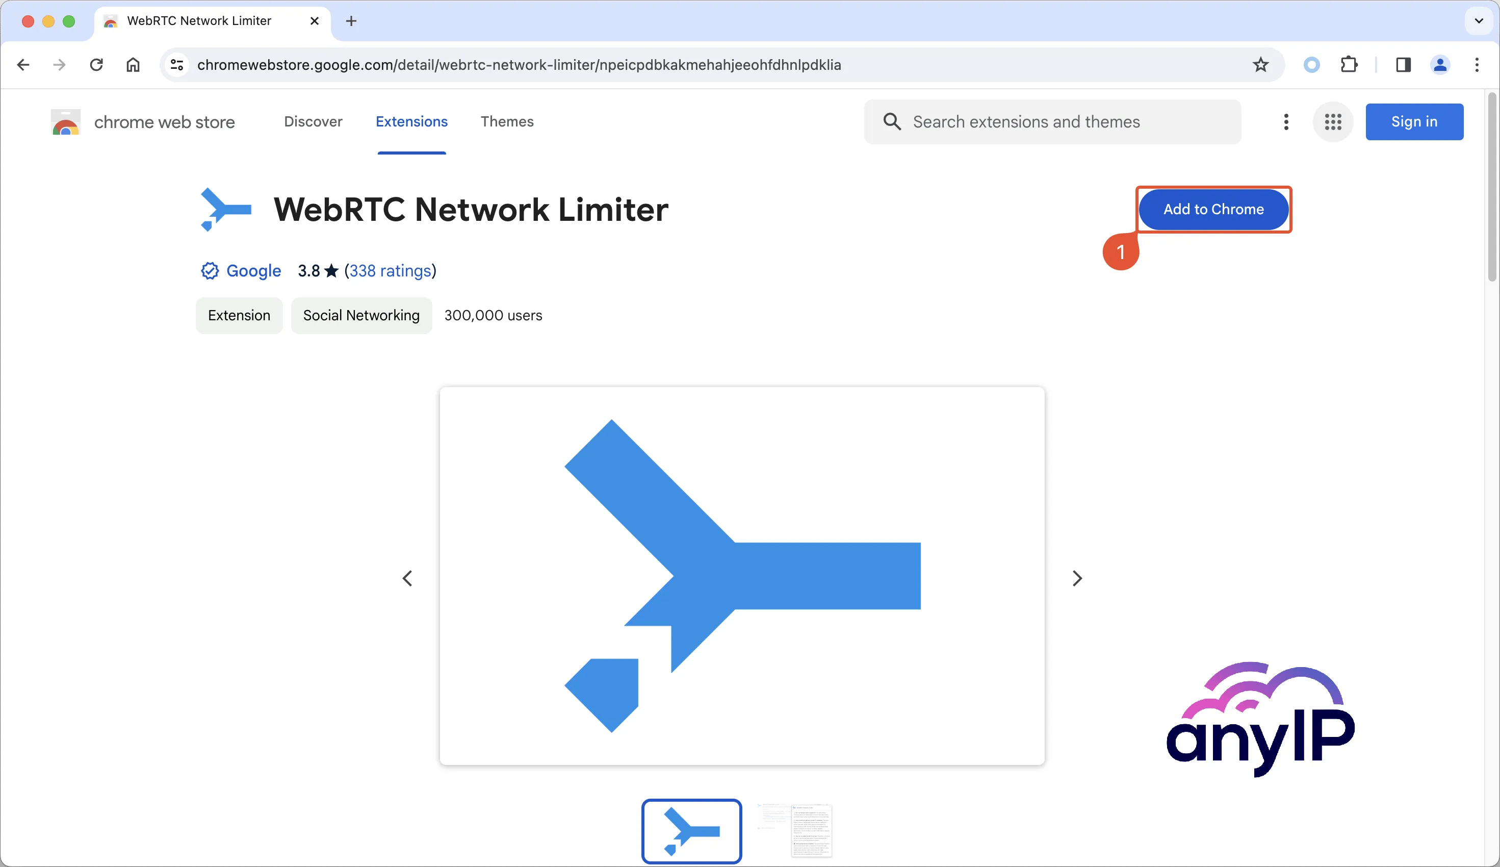1500x867 pixels.
Task: Click the Chrome menu three-dots icon
Action: tap(1477, 64)
